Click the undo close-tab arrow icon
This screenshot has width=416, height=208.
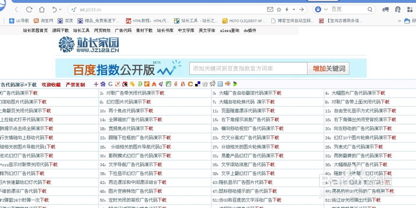[x=54, y=10]
